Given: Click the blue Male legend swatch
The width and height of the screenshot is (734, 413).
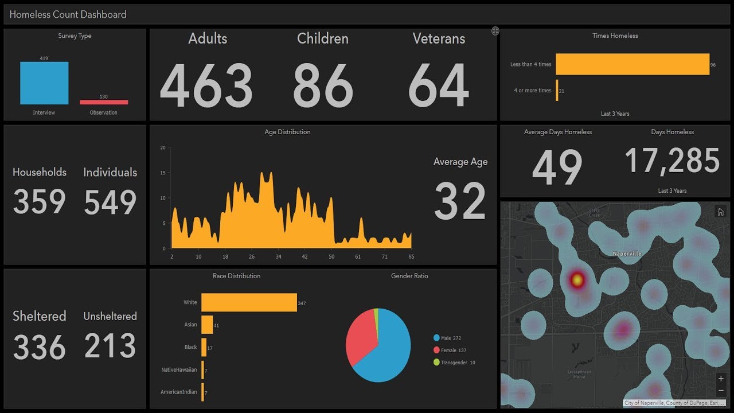Looking at the screenshot, I should click(x=436, y=338).
